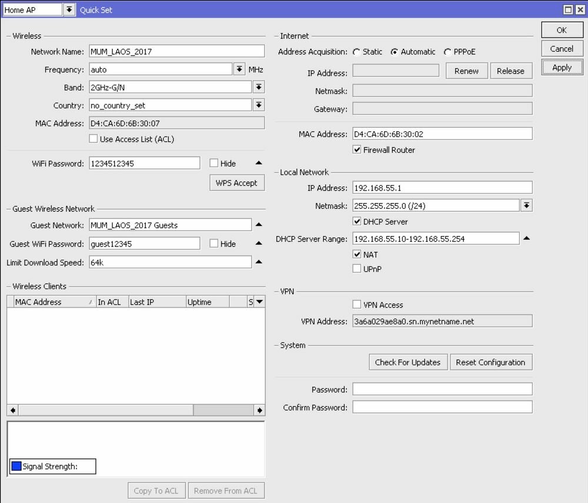This screenshot has height=503, width=588.
Task: Click the clients table left scroll arrow
Action: point(13,410)
